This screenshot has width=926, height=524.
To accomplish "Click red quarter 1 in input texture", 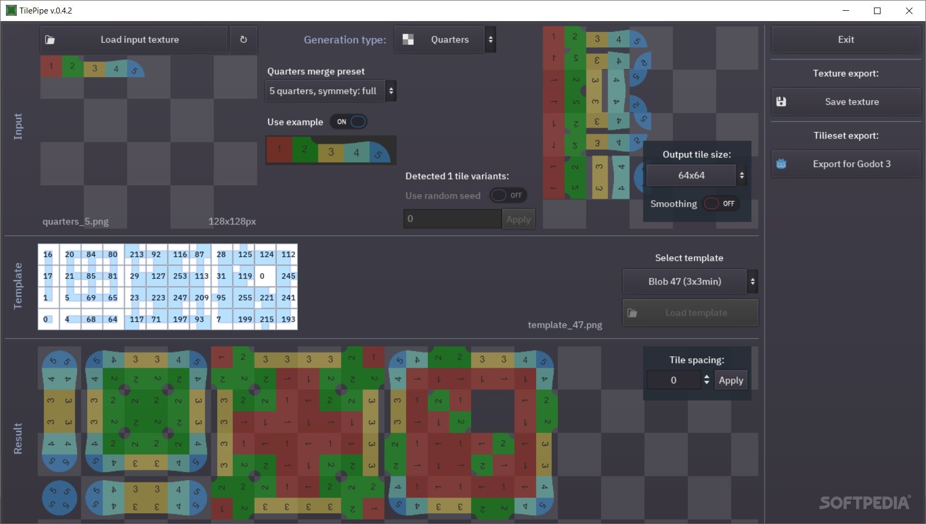I will [x=51, y=67].
